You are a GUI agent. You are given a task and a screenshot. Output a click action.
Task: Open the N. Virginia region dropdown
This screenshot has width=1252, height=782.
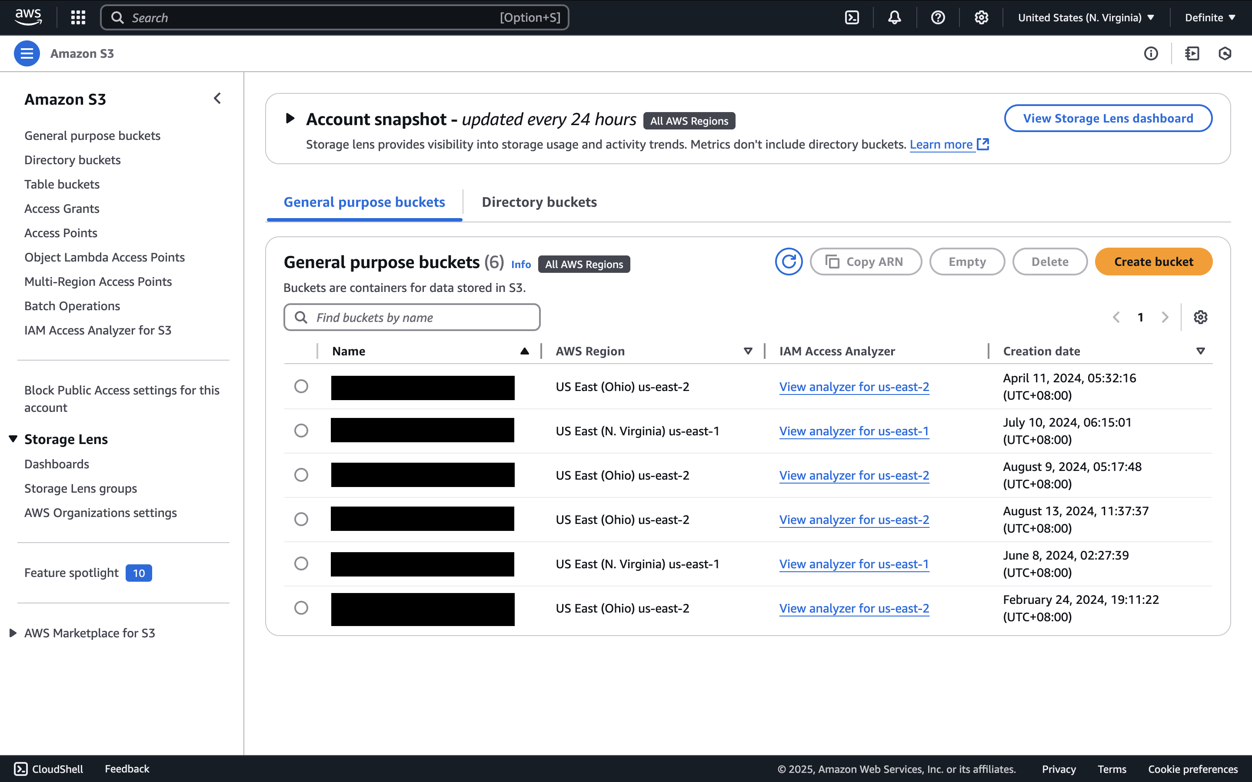coord(1086,17)
